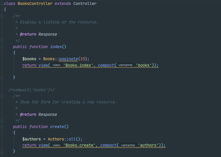Click the 'Books.index' string

(78, 65)
